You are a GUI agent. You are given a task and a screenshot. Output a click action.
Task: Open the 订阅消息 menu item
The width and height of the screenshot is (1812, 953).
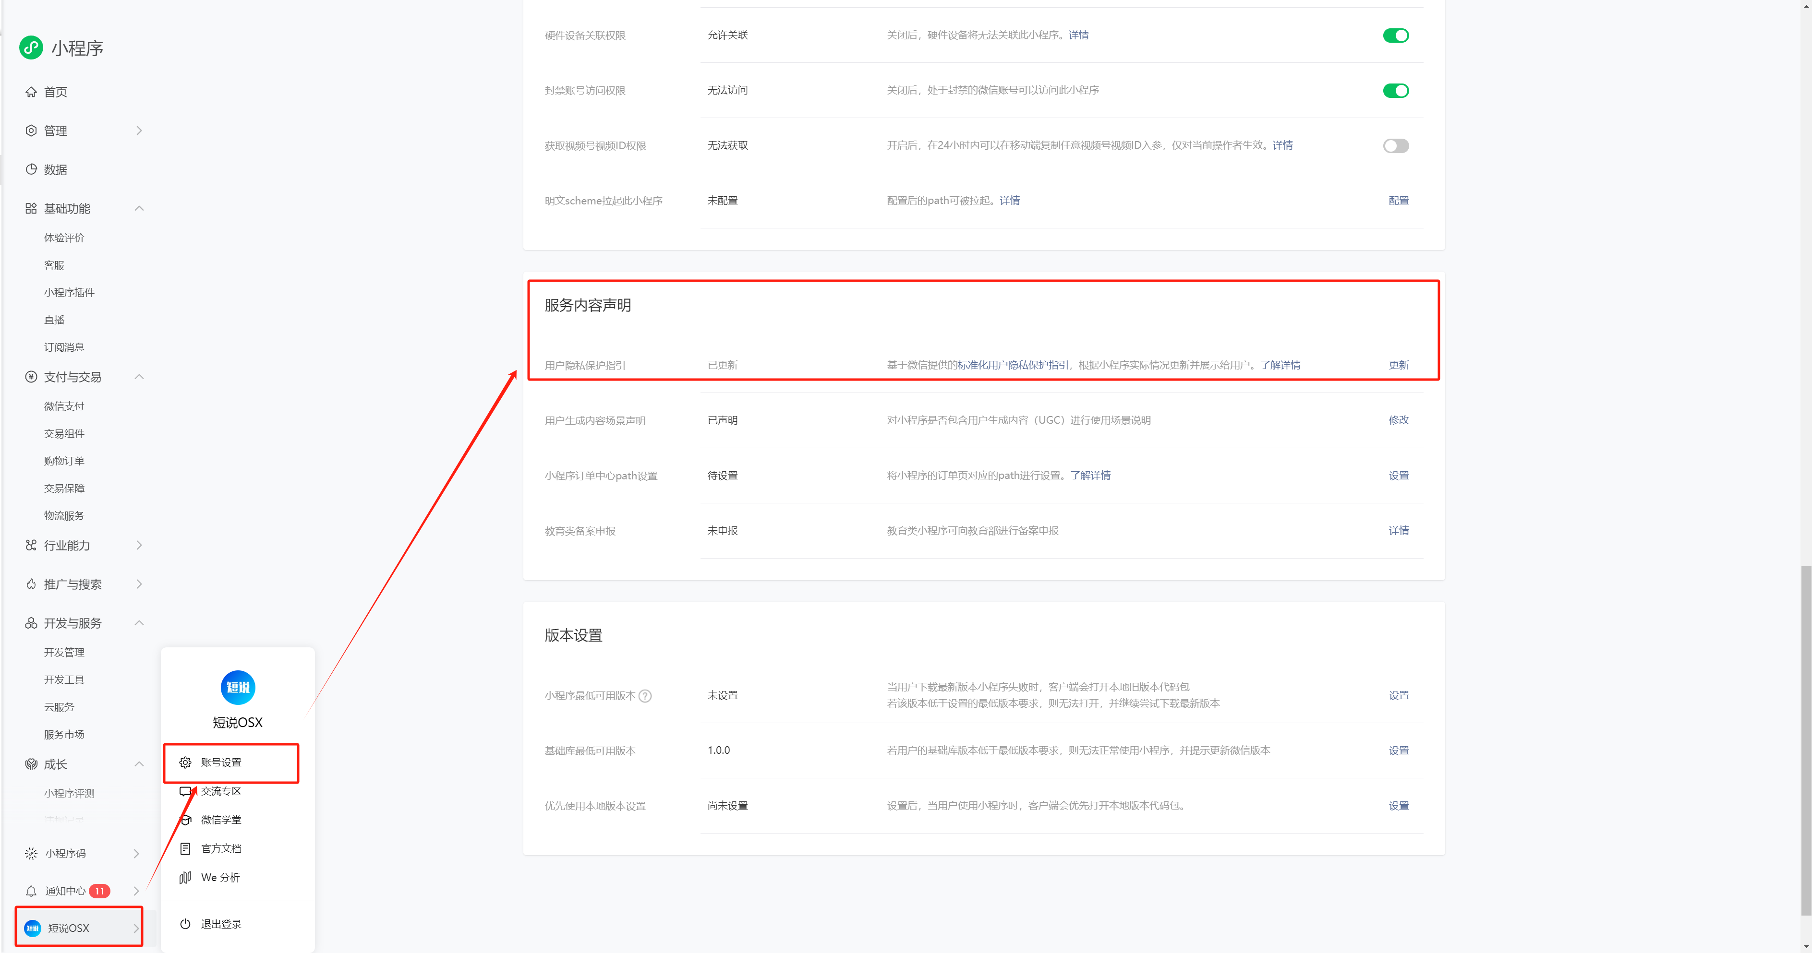(x=64, y=347)
